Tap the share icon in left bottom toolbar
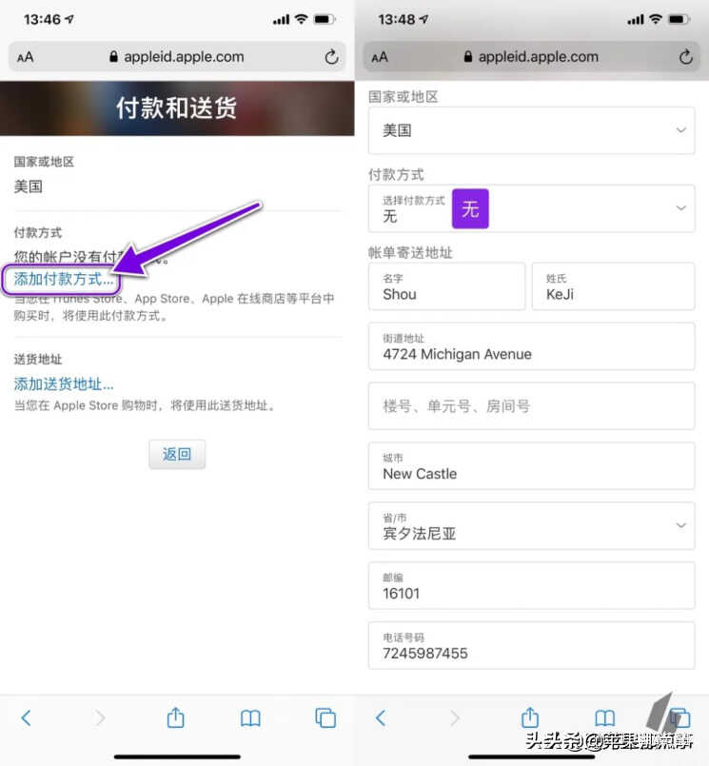This screenshot has width=709, height=766. [x=175, y=717]
